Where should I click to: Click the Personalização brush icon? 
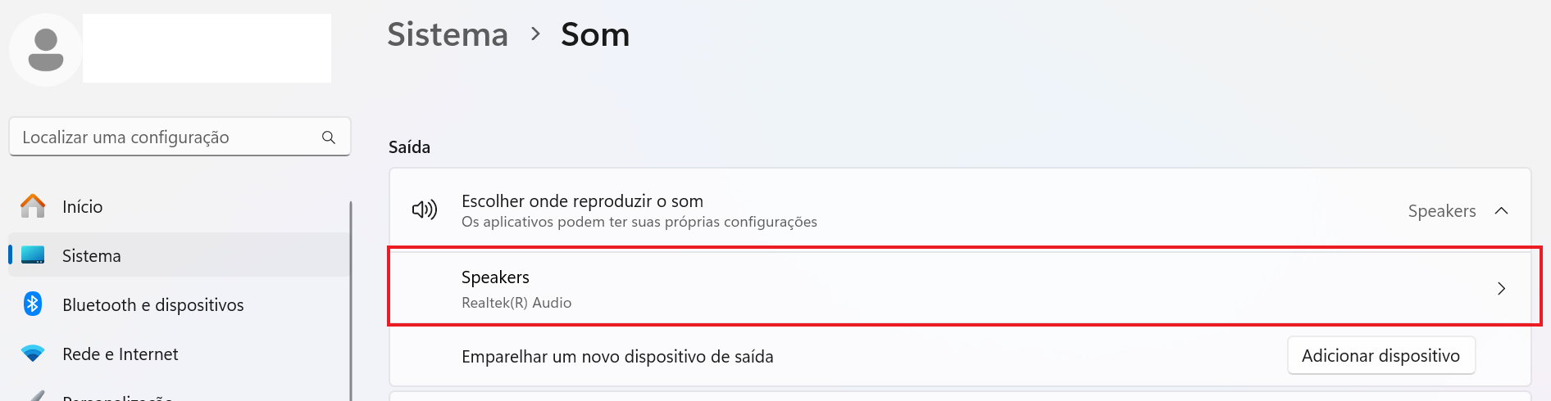(x=33, y=396)
